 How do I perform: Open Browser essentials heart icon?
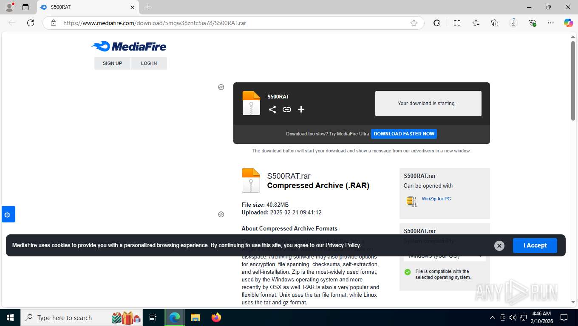tap(532, 23)
